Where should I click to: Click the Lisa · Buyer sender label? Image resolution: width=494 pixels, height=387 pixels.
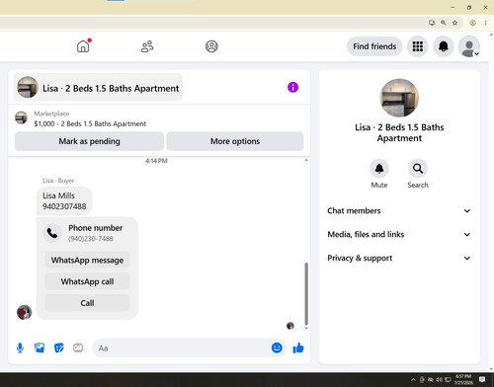coord(58,181)
